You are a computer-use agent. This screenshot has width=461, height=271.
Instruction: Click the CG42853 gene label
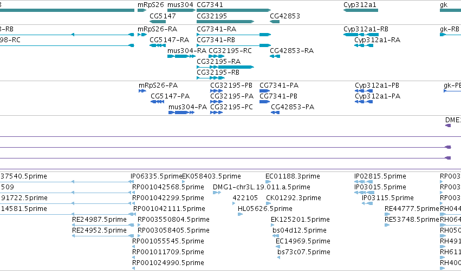[285, 16]
